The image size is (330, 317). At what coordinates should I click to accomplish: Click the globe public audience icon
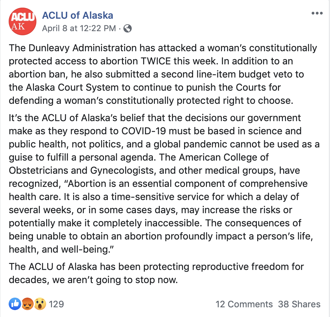coord(128,28)
